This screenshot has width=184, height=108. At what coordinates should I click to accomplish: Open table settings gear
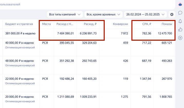coord(172,15)
